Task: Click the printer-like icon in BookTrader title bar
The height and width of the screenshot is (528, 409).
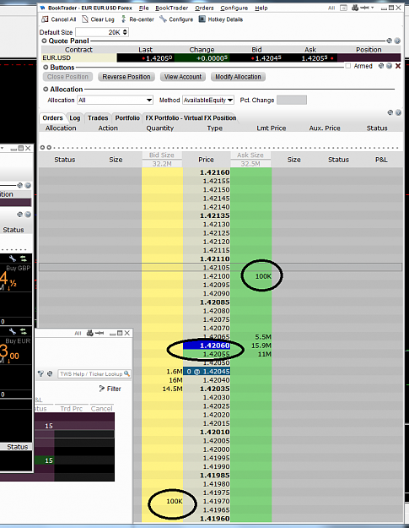Action: pyautogui.click(x=355, y=8)
